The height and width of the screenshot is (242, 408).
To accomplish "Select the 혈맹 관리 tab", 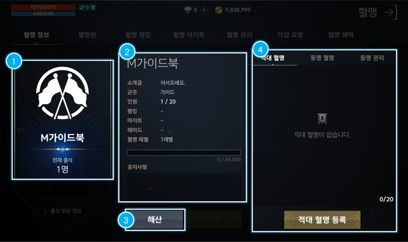I will pyautogui.click(x=239, y=35).
